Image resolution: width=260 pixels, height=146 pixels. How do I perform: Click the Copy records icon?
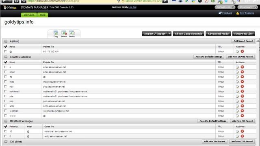(x=56, y=34)
